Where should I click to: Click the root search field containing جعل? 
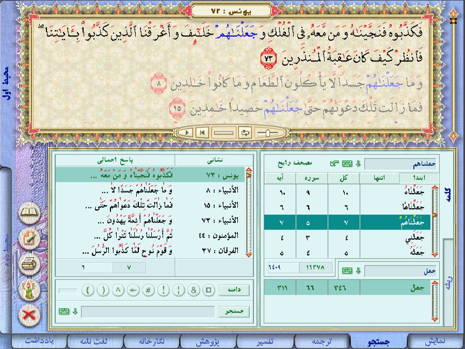tap(400, 271)
